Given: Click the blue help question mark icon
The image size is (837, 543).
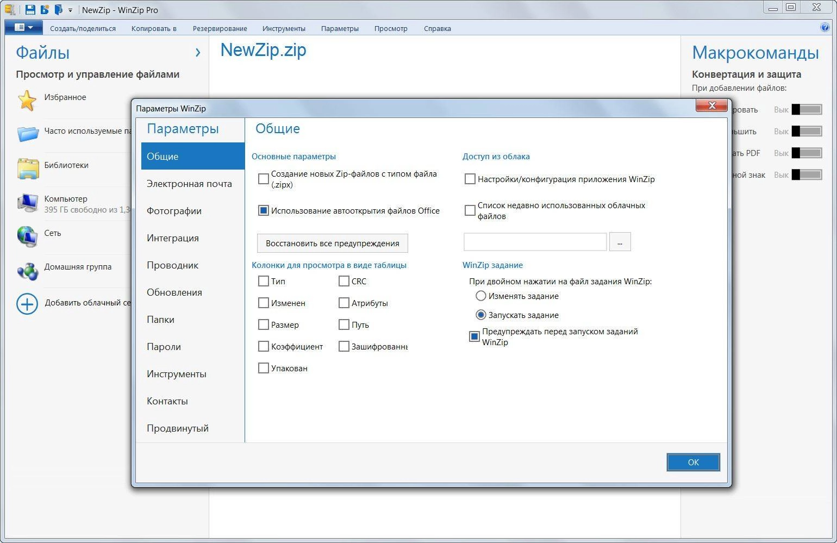Looking at the screenshot, I should click(825, 28).
